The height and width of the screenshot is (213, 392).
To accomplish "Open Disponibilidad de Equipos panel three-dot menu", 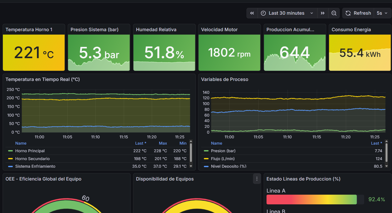I will pos(257,179).
